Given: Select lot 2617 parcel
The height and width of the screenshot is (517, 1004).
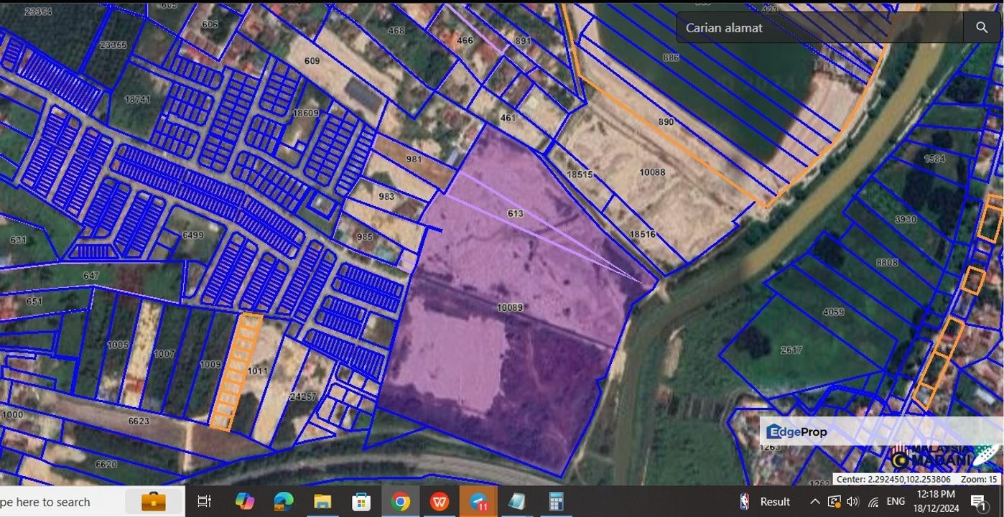Looking at the screenshot, I should click(x=791, y=350).
